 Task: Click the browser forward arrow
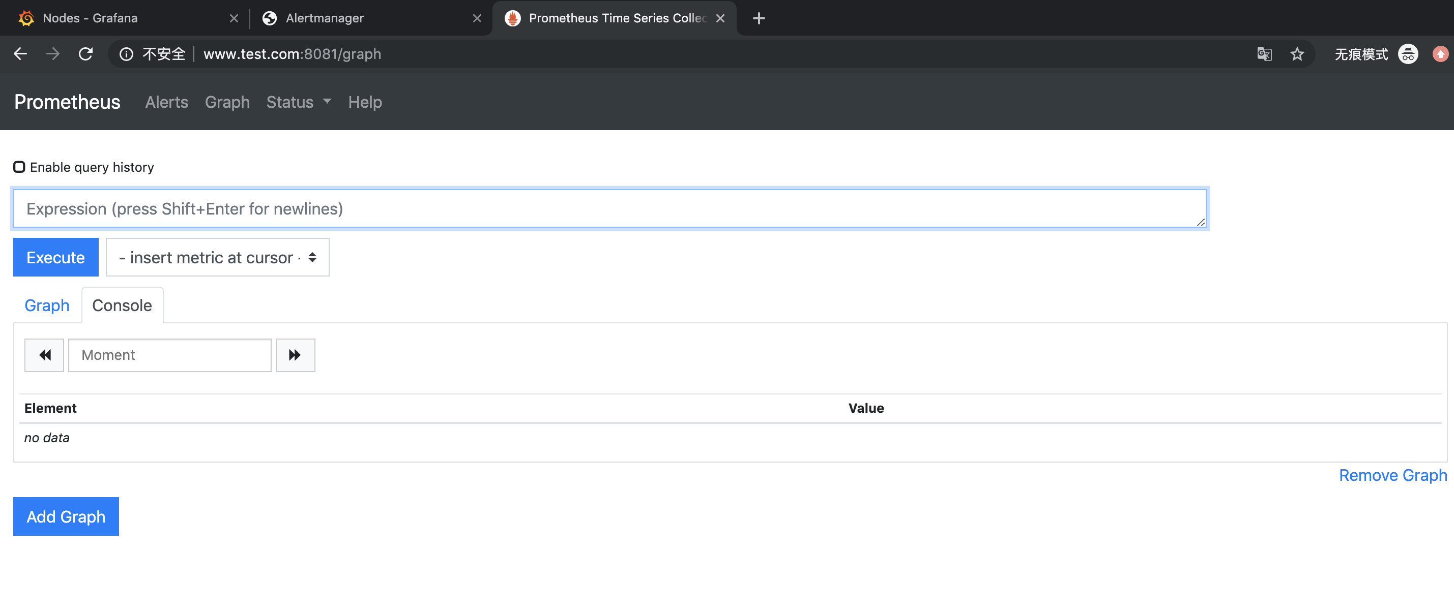pyautogui.click(x=52, y=54)
